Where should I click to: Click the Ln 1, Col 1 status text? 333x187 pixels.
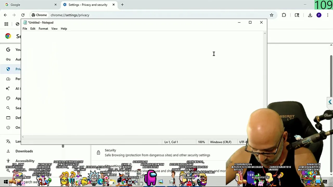coord(171,142)
